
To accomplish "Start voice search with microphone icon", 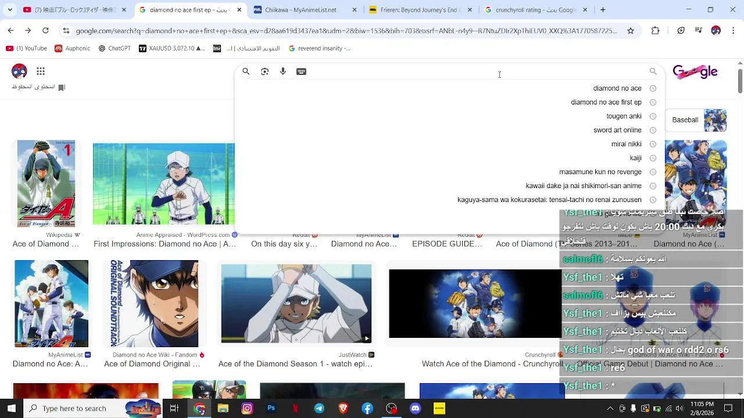I will (x=283, y=71).
